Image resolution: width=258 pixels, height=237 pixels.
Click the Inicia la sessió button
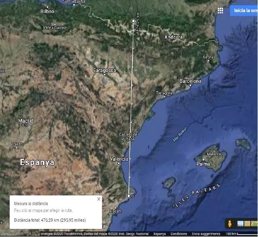click(x=244, y=10)
